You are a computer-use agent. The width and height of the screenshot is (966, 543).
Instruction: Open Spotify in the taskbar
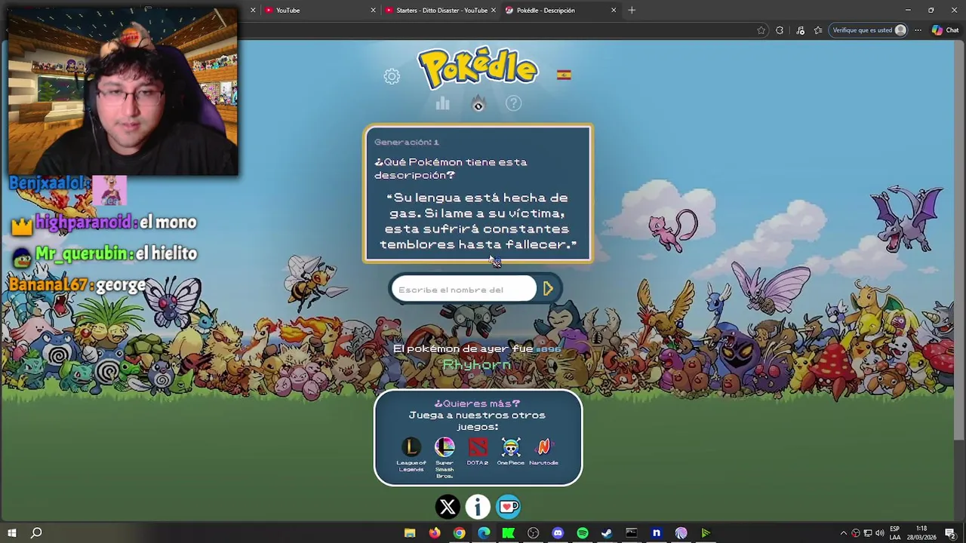[x=583, y=533]
